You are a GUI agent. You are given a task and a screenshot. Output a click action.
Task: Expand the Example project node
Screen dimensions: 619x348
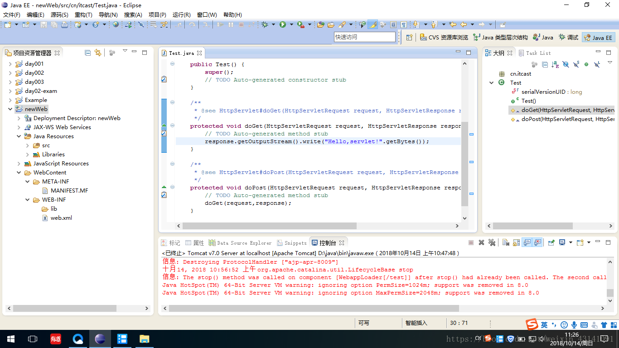[10, 100]
